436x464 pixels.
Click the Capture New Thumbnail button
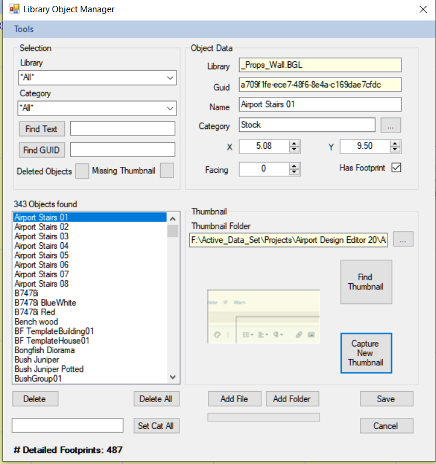pos(366,353)
